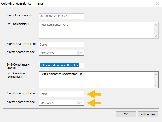
Task: Click highlighted 'Dokumentation geprüft und ok' status text
Action: point(59,65)
